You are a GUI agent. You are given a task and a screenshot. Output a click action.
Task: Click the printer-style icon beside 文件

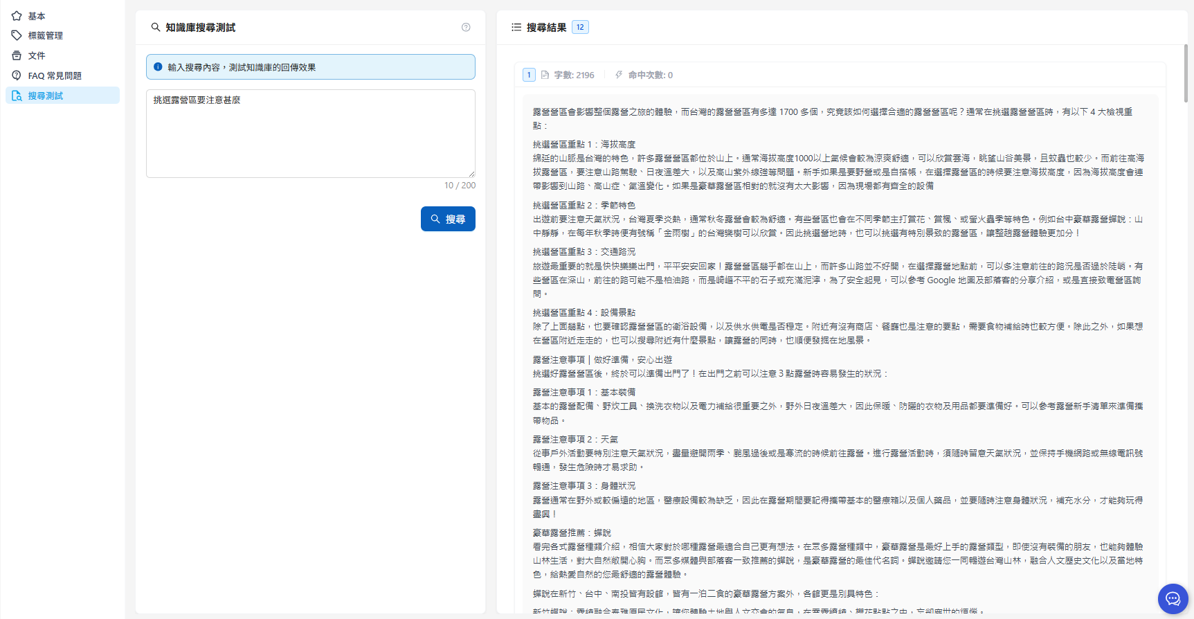tap(17, 55)
